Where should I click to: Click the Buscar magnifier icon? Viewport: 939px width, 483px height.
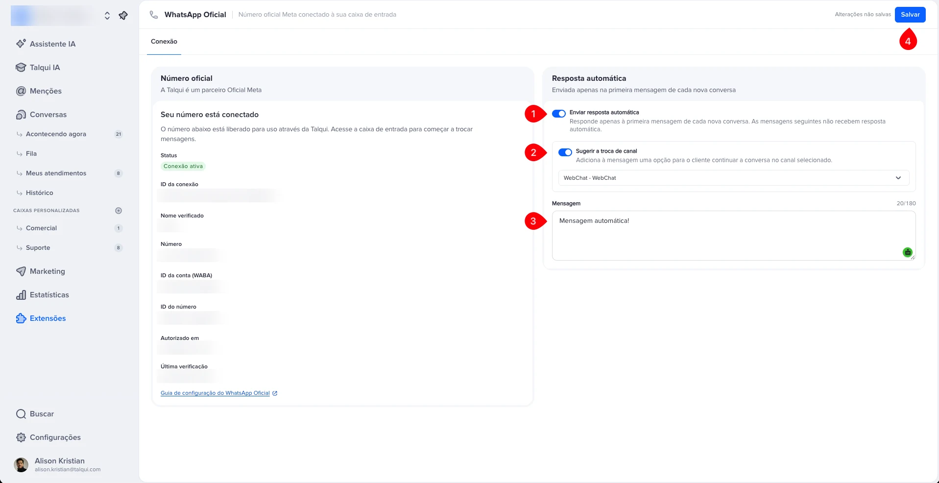point(21,414)
